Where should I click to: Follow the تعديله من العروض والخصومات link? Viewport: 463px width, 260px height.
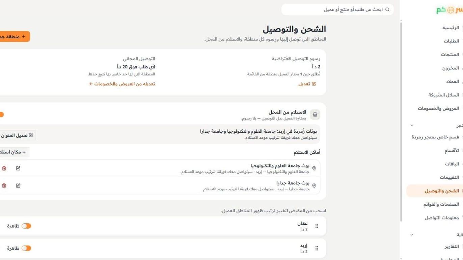pos(122,84)
